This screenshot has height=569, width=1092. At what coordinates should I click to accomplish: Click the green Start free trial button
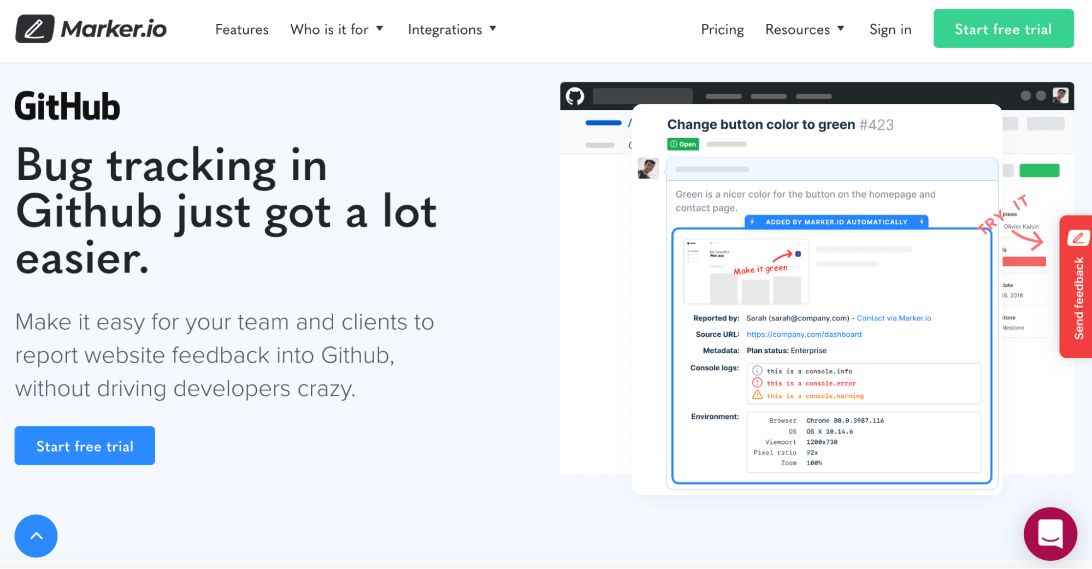coord(1003,29)
